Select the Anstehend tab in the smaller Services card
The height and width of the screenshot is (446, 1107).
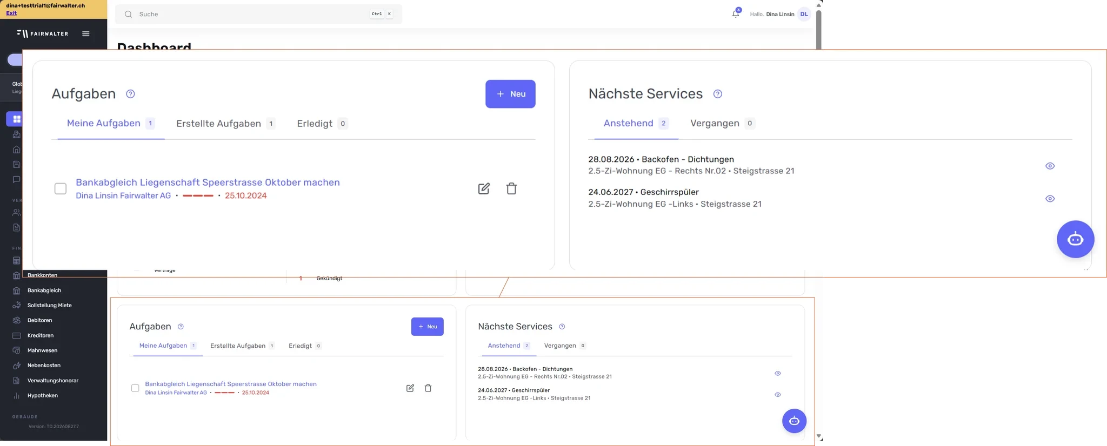509,346
